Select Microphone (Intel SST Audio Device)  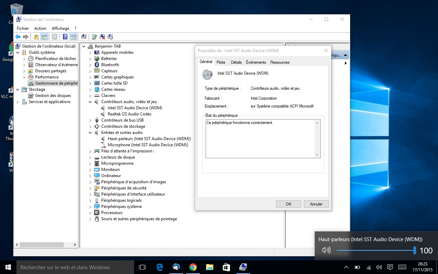pyautogui.click(x=147, y=145)
